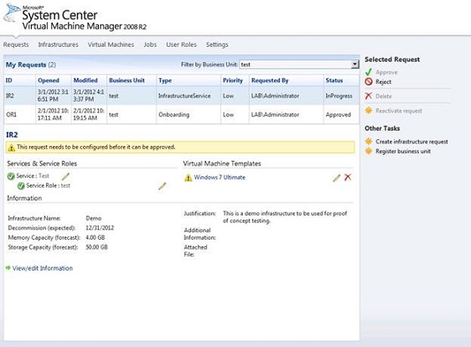Screen dimensions: 471x347
Task: Click the green Approve checkmark icon
Action: pyautogui.click(x=369, y=72)
